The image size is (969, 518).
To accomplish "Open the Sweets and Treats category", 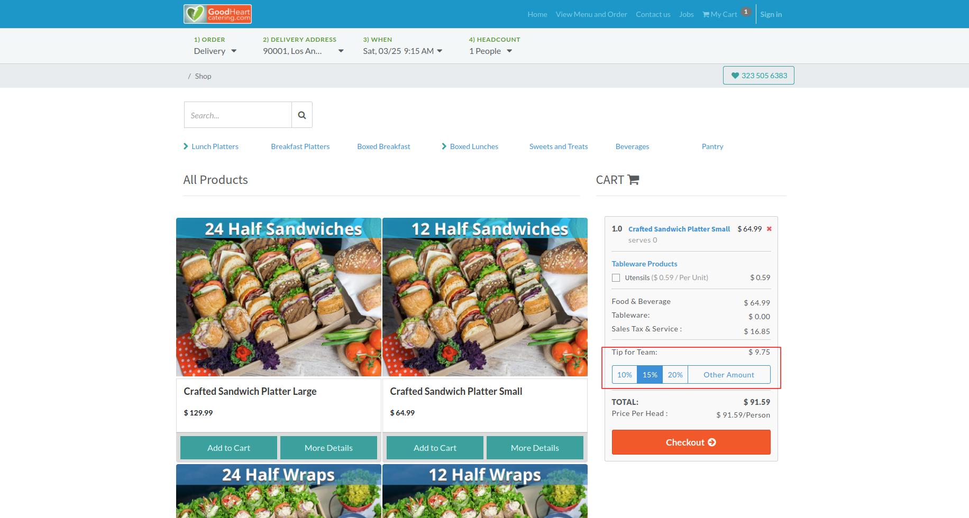I will 559,146.
